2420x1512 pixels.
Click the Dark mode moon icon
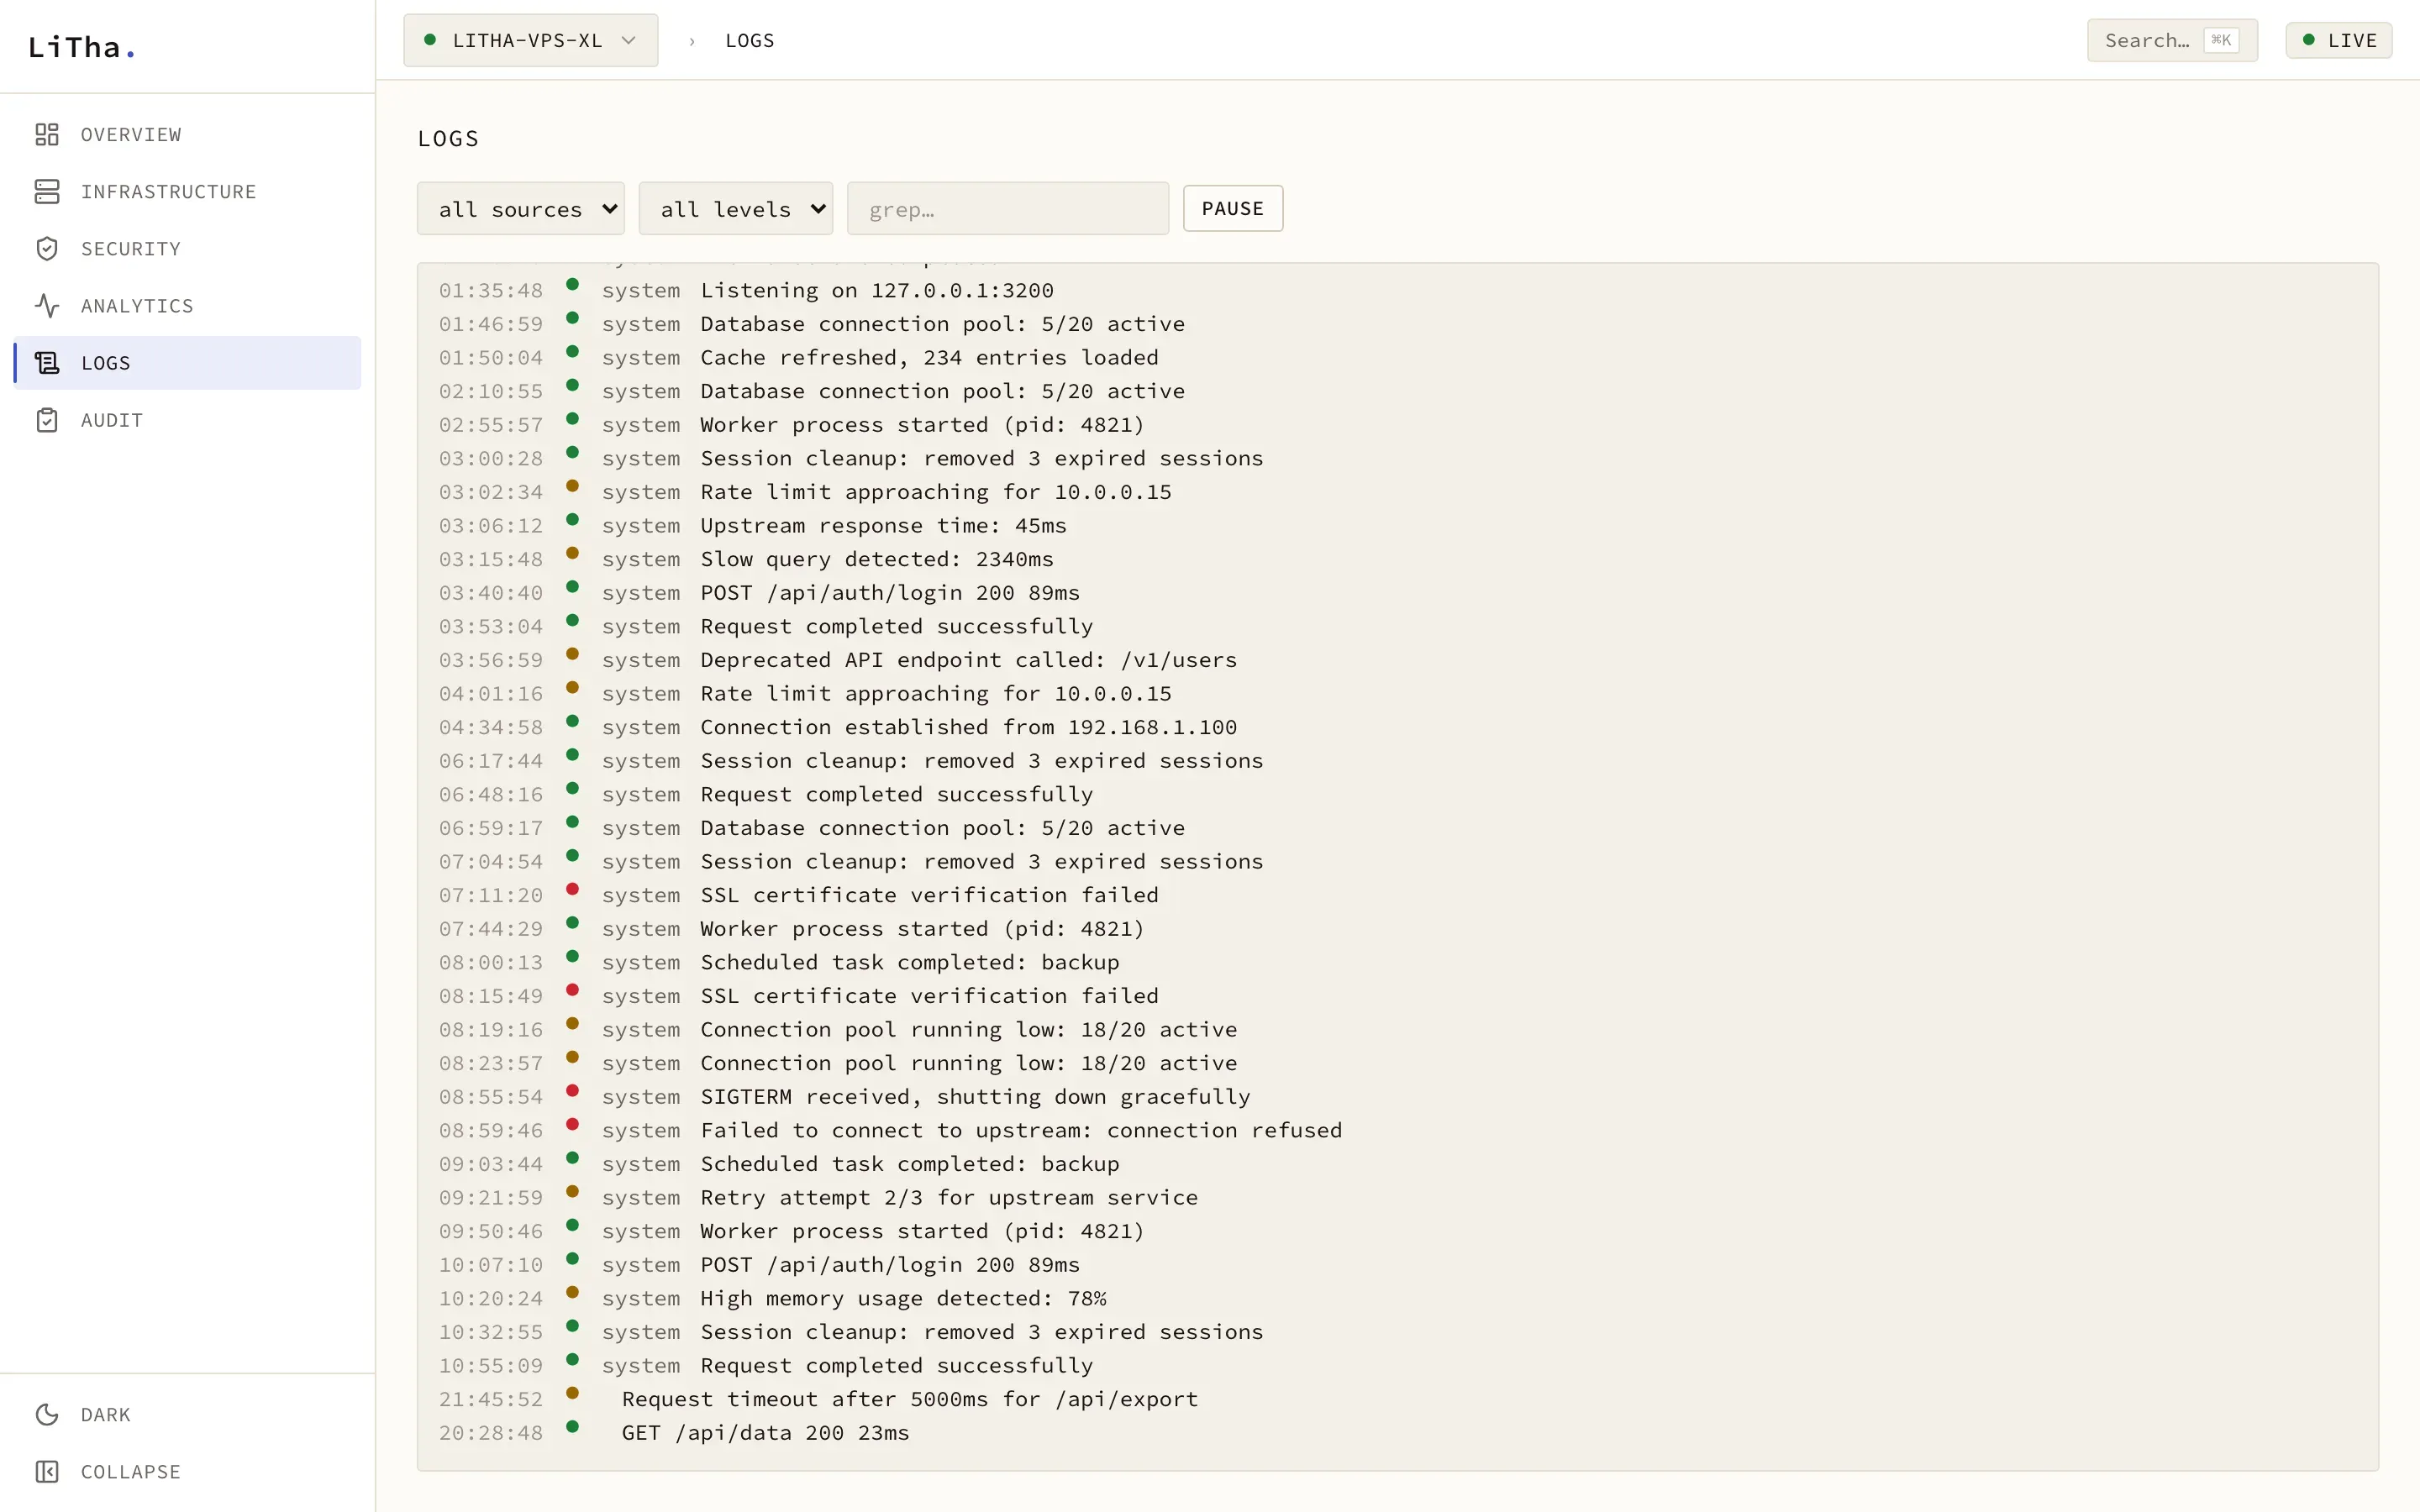(x=47, y=1414)
